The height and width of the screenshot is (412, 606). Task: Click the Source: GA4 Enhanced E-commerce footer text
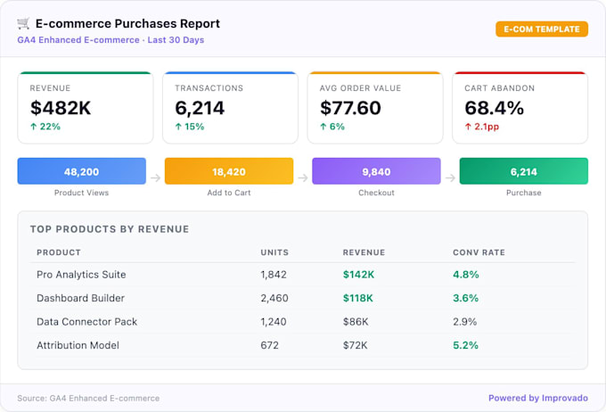(x=88, y=398)
